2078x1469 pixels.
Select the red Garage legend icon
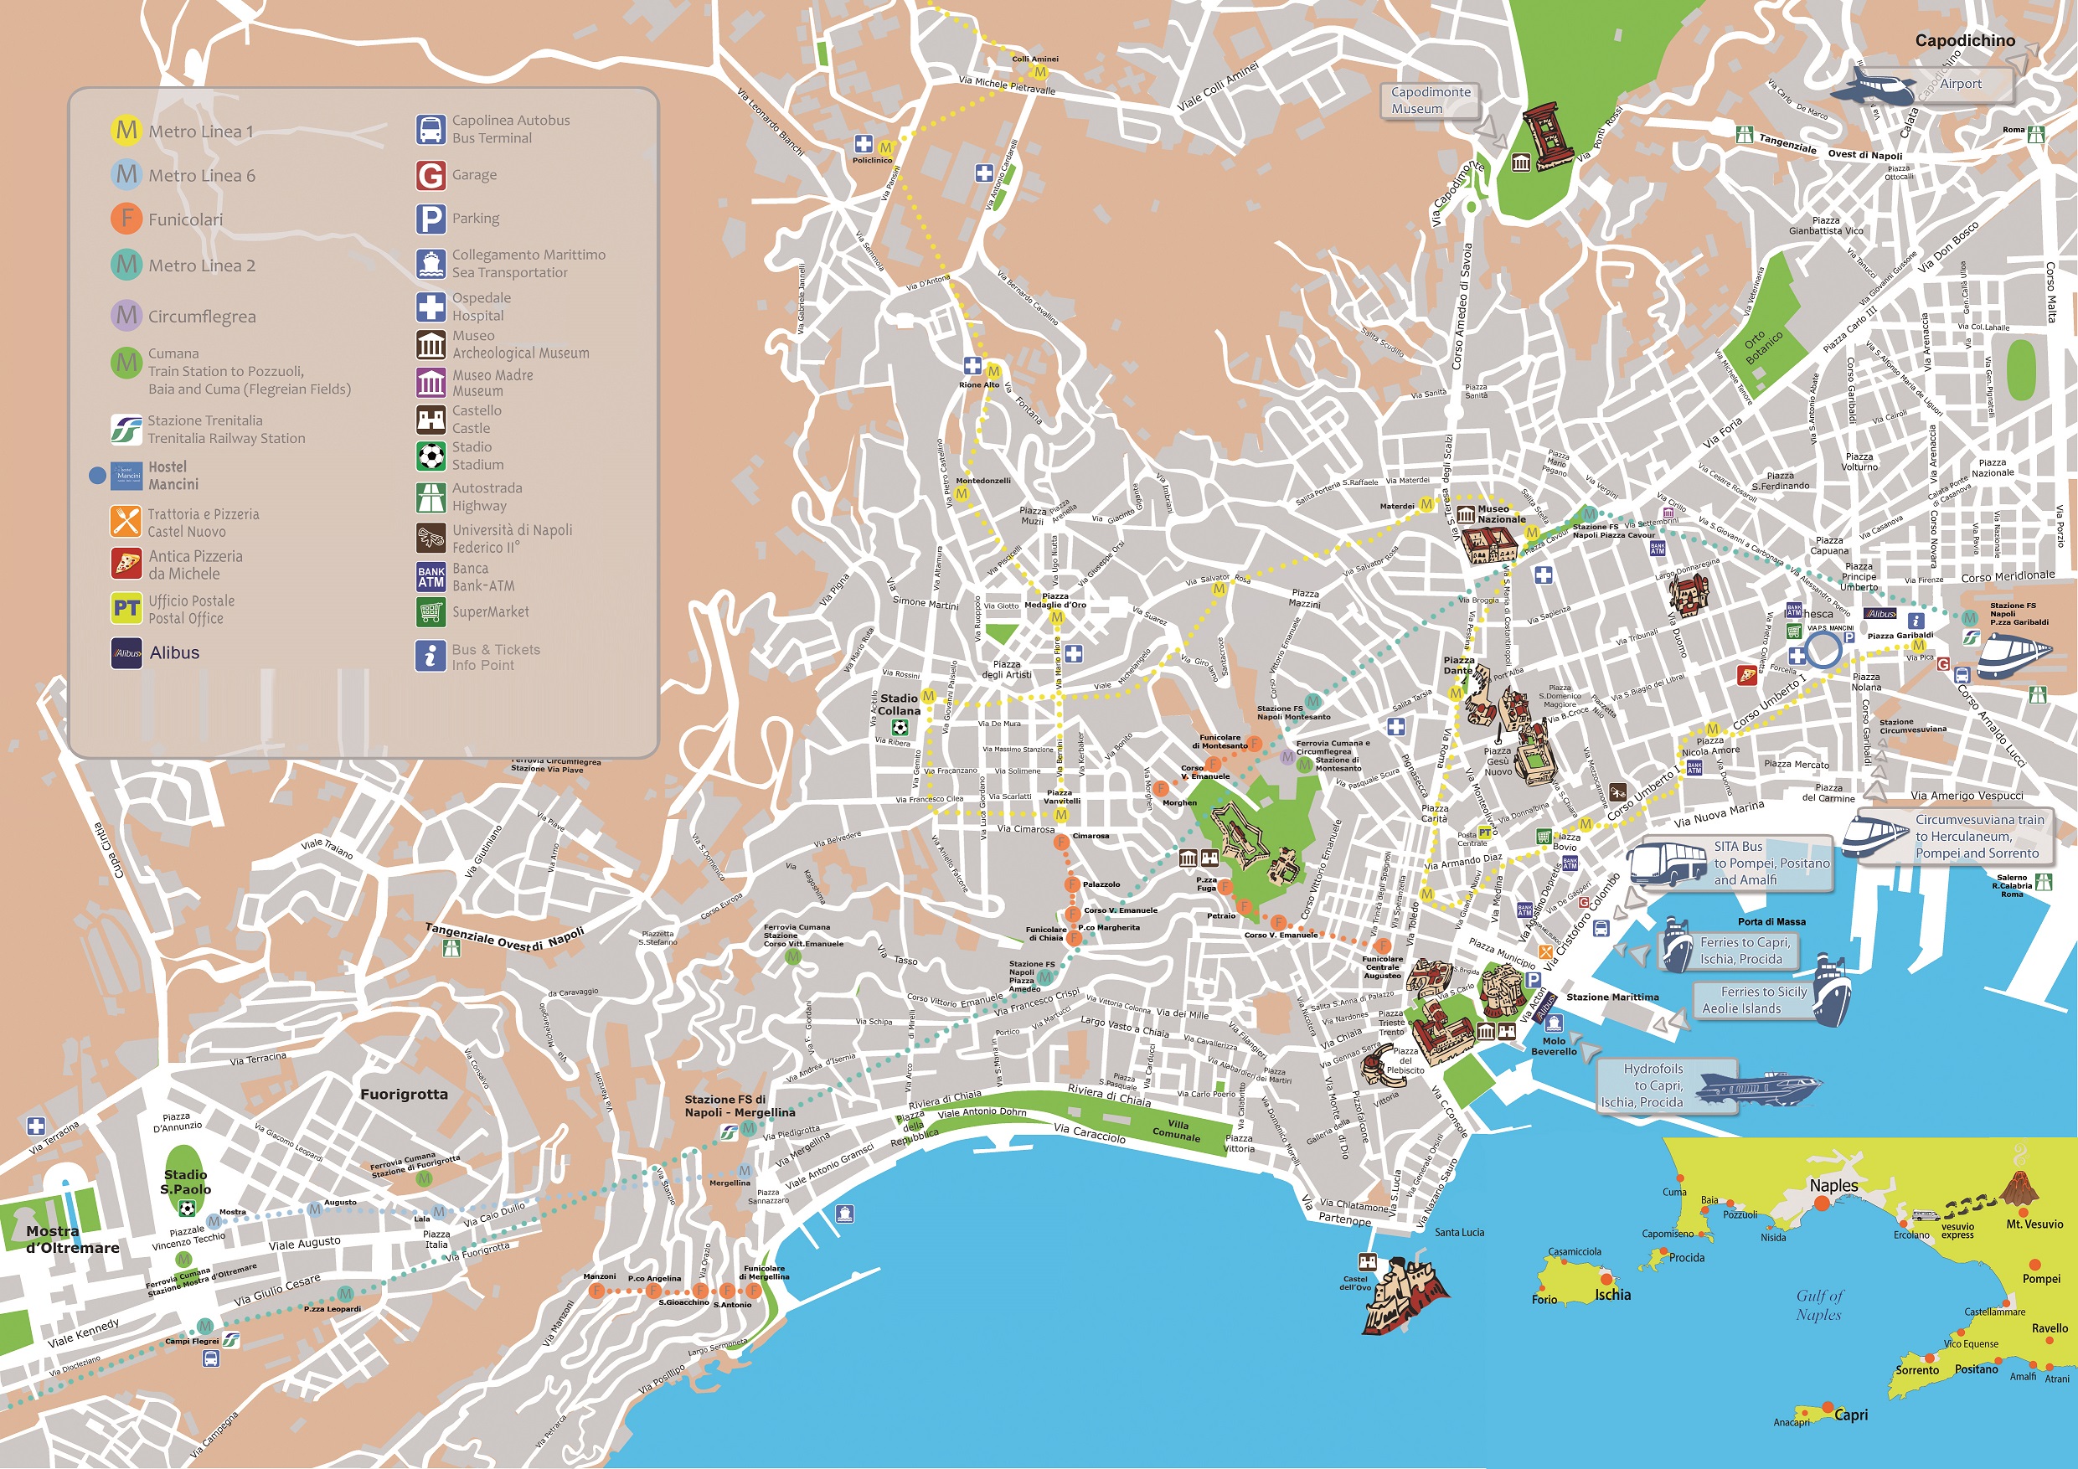[431, 175]
